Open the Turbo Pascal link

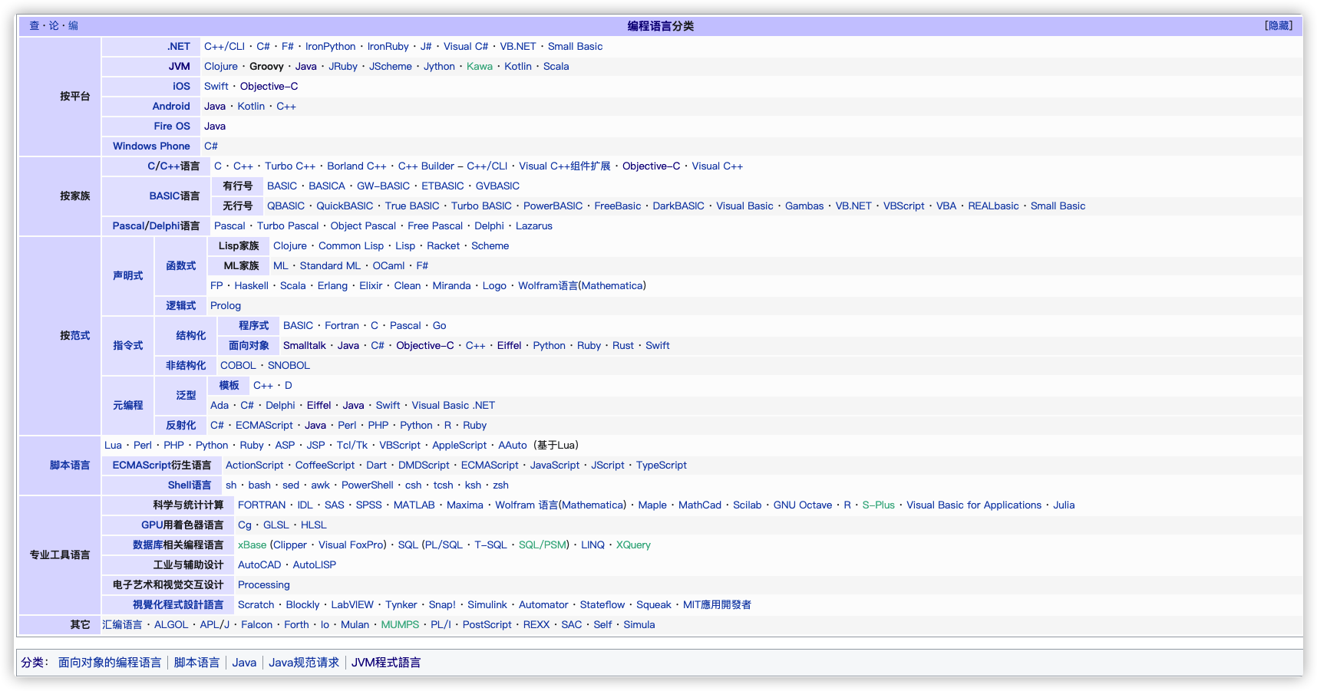point(288,225)
